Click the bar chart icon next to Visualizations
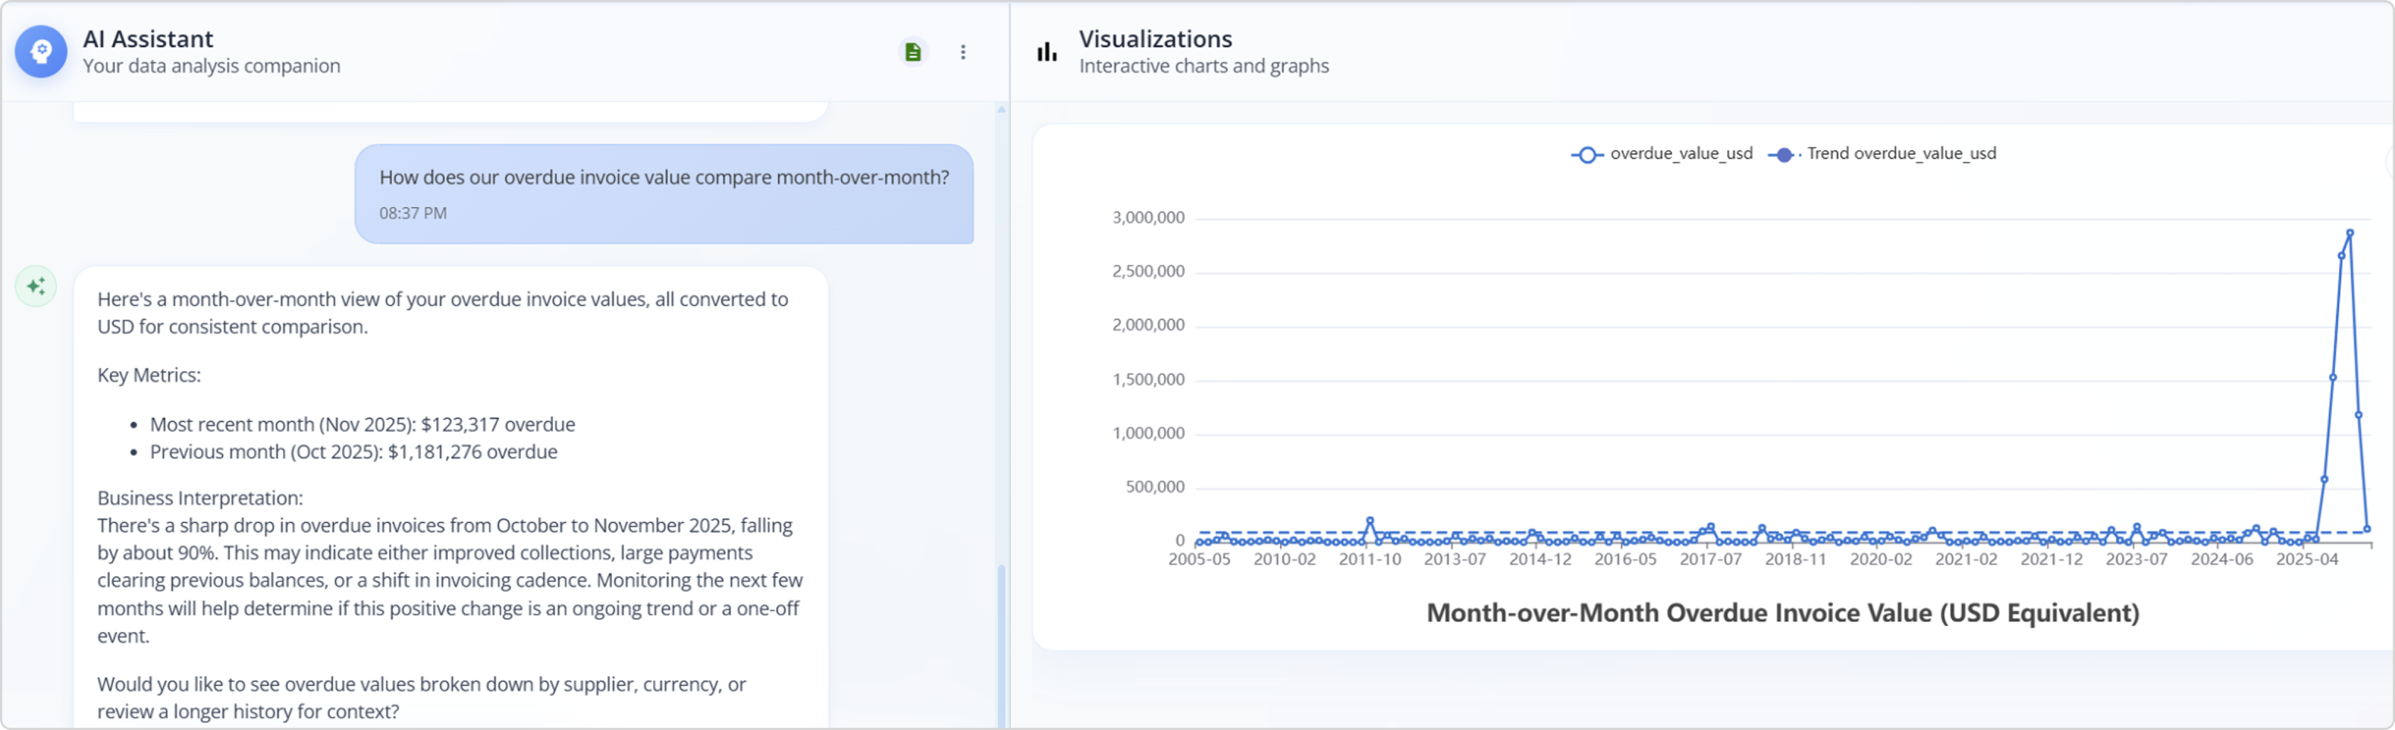The height and width of the screenshot is (730, 2395). [x=1047, y=52]
